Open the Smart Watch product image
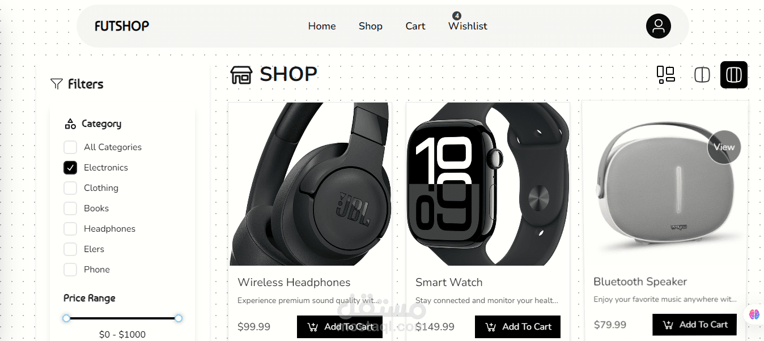 tap(488, 184)
